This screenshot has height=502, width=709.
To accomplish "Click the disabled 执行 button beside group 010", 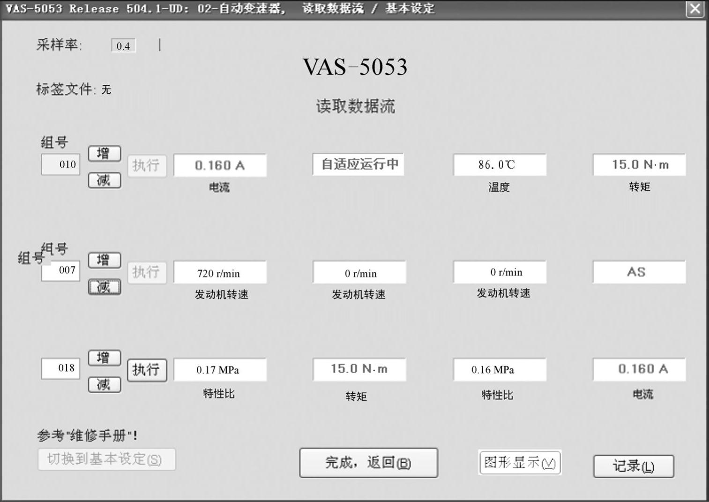I will tap(147, 165).
